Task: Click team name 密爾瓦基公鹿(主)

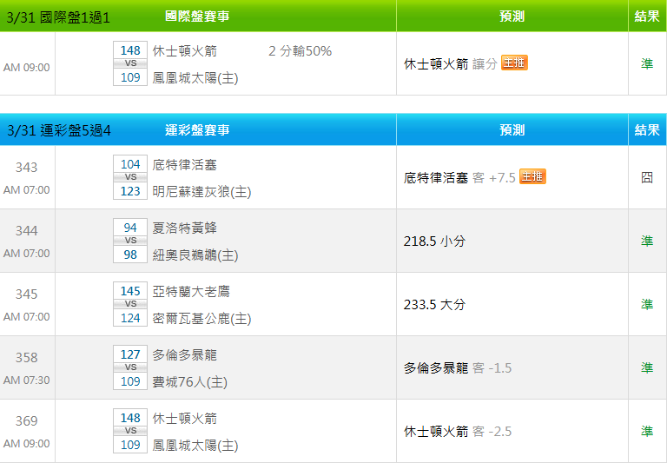Action: pyautogui.click(x=201, y=319)
